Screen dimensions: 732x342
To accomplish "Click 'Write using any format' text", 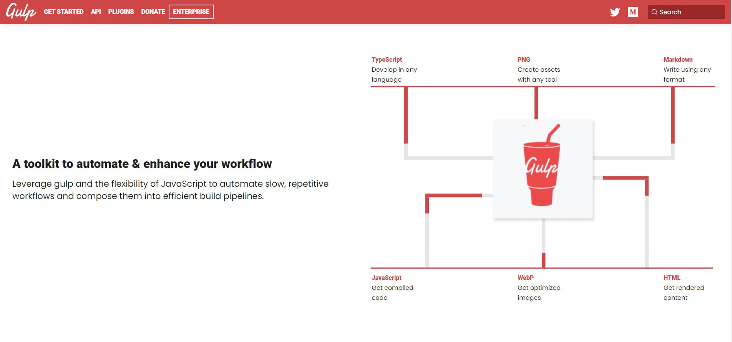I will tap(687, 74).
